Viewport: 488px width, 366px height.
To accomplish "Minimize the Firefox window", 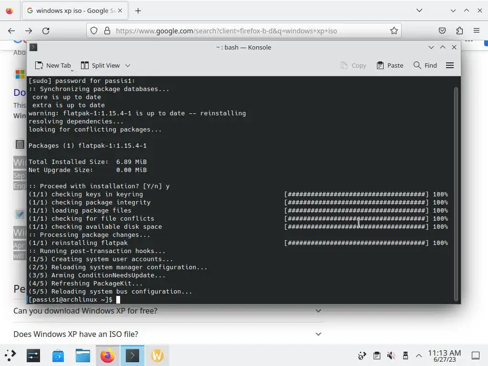I will 453,10.
